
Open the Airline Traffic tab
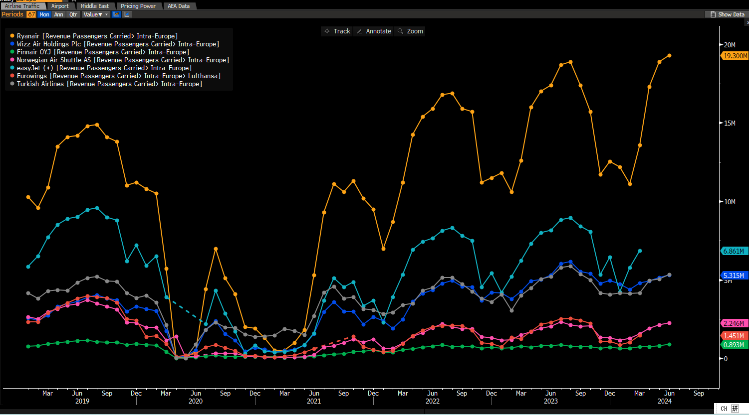[22, 6]
